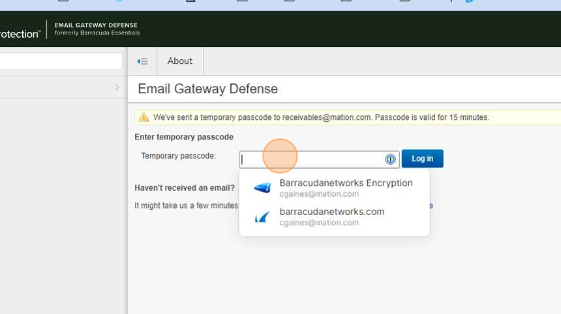The height and width of the screenshot is (314, 561).
Task: Click the 'Enter temporary passcode' heading
Action: 184,137
